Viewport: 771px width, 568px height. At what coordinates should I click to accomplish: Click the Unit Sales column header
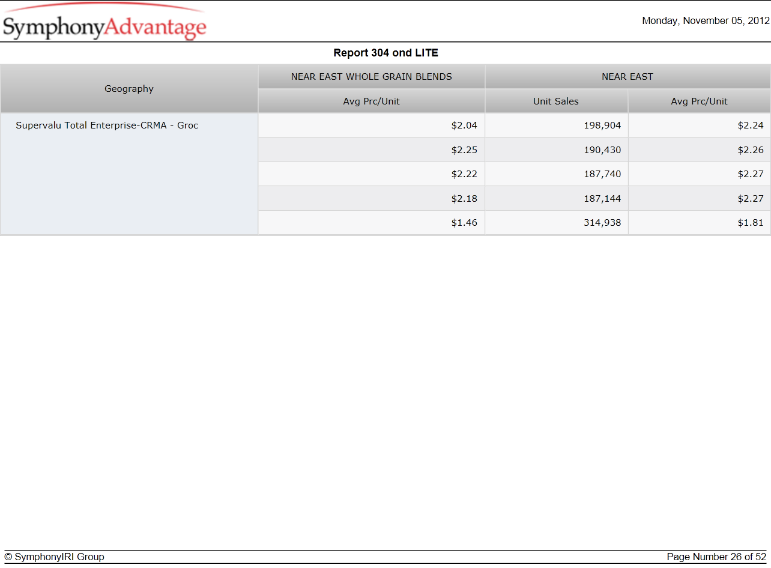click(556, 101)
